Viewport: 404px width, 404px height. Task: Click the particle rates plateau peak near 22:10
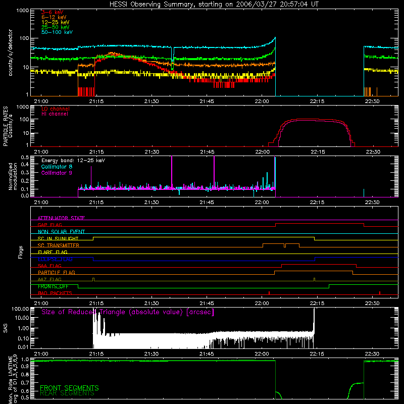coord(307,119)
